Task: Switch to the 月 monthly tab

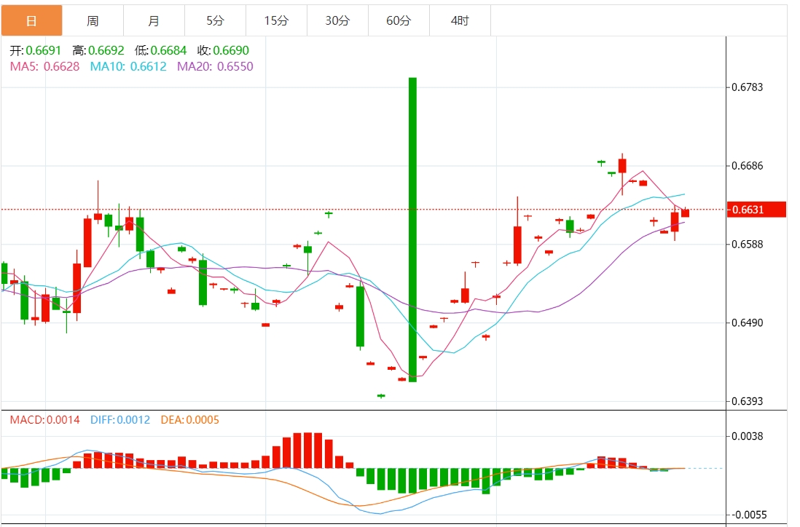Action: [154, 20]
